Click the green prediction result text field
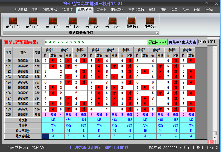This screenshot has height=152, width=221. [96, 42]
